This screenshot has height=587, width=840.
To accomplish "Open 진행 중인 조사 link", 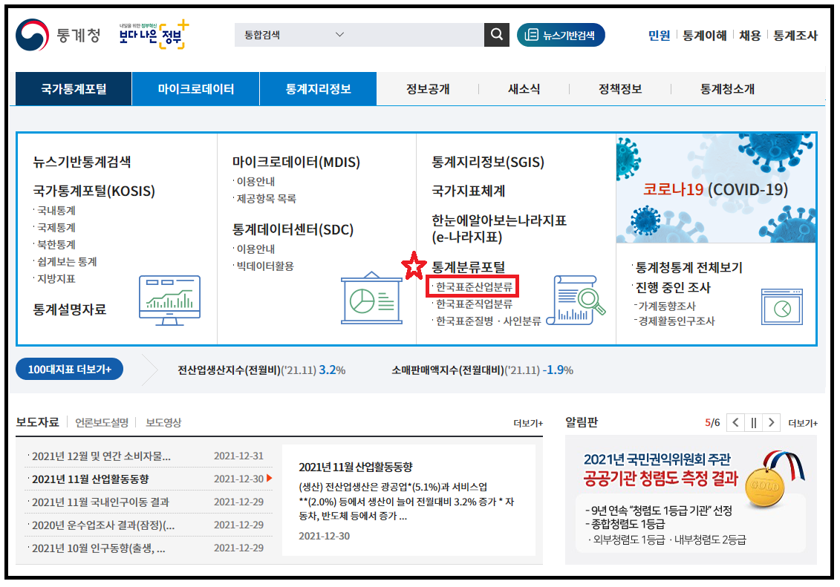I will tap(672, 287).
